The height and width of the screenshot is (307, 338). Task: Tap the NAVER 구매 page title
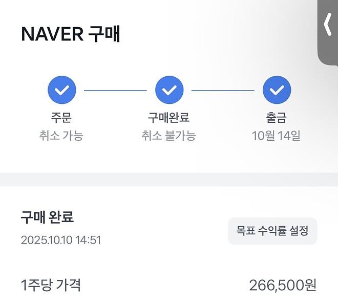(71, 34)
